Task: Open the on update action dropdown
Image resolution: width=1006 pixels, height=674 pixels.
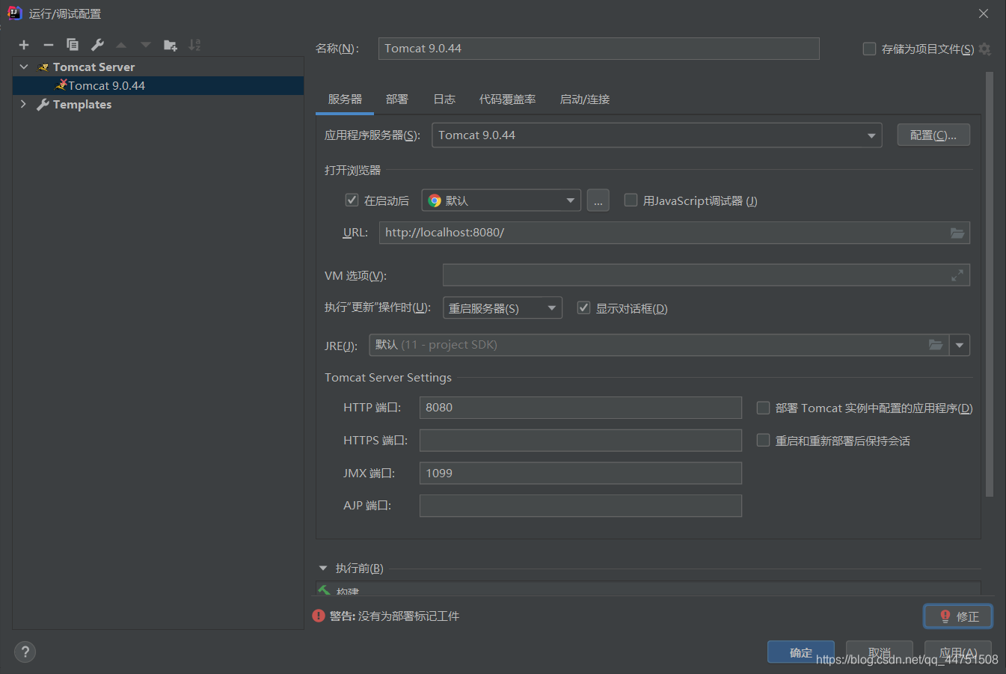Action: pos(503,308)
